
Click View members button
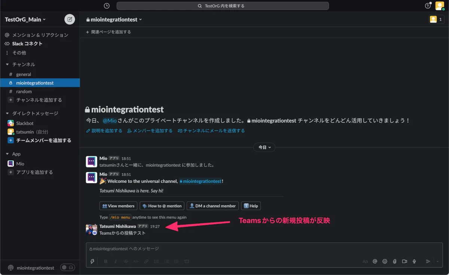[x=118, y=206]
